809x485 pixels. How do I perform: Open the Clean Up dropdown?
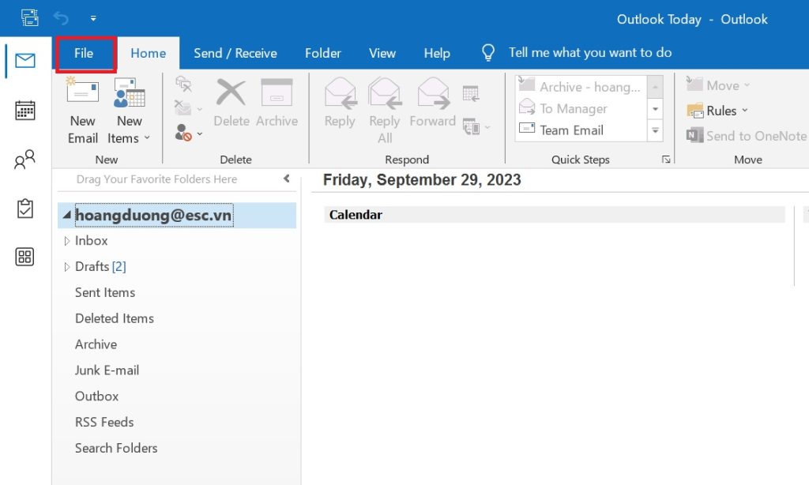pos(188,108)
